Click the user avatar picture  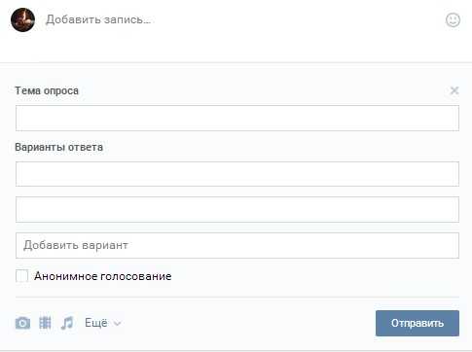click(x=22, y=19)
